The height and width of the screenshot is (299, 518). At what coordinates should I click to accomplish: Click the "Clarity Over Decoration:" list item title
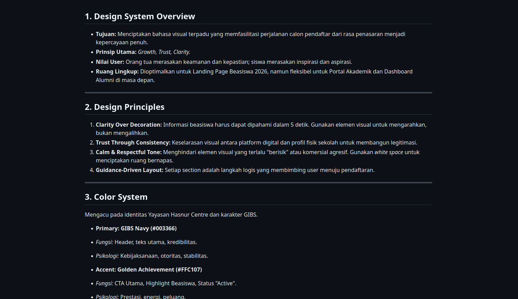point(129,125)
